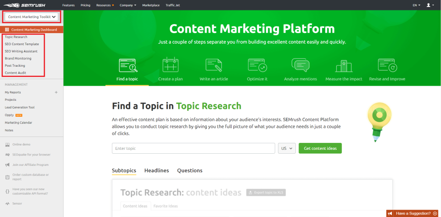Open the user account icon menu
Viewport: 441px width, 217px height.
pos(430,5)
